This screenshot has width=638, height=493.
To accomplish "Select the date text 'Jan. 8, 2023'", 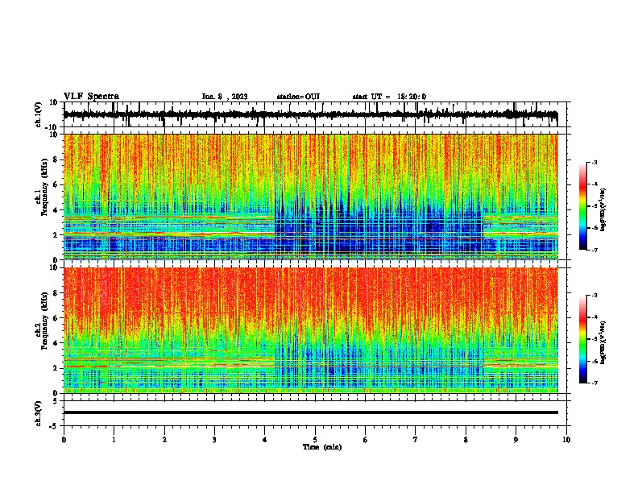I will click(225, 97).
